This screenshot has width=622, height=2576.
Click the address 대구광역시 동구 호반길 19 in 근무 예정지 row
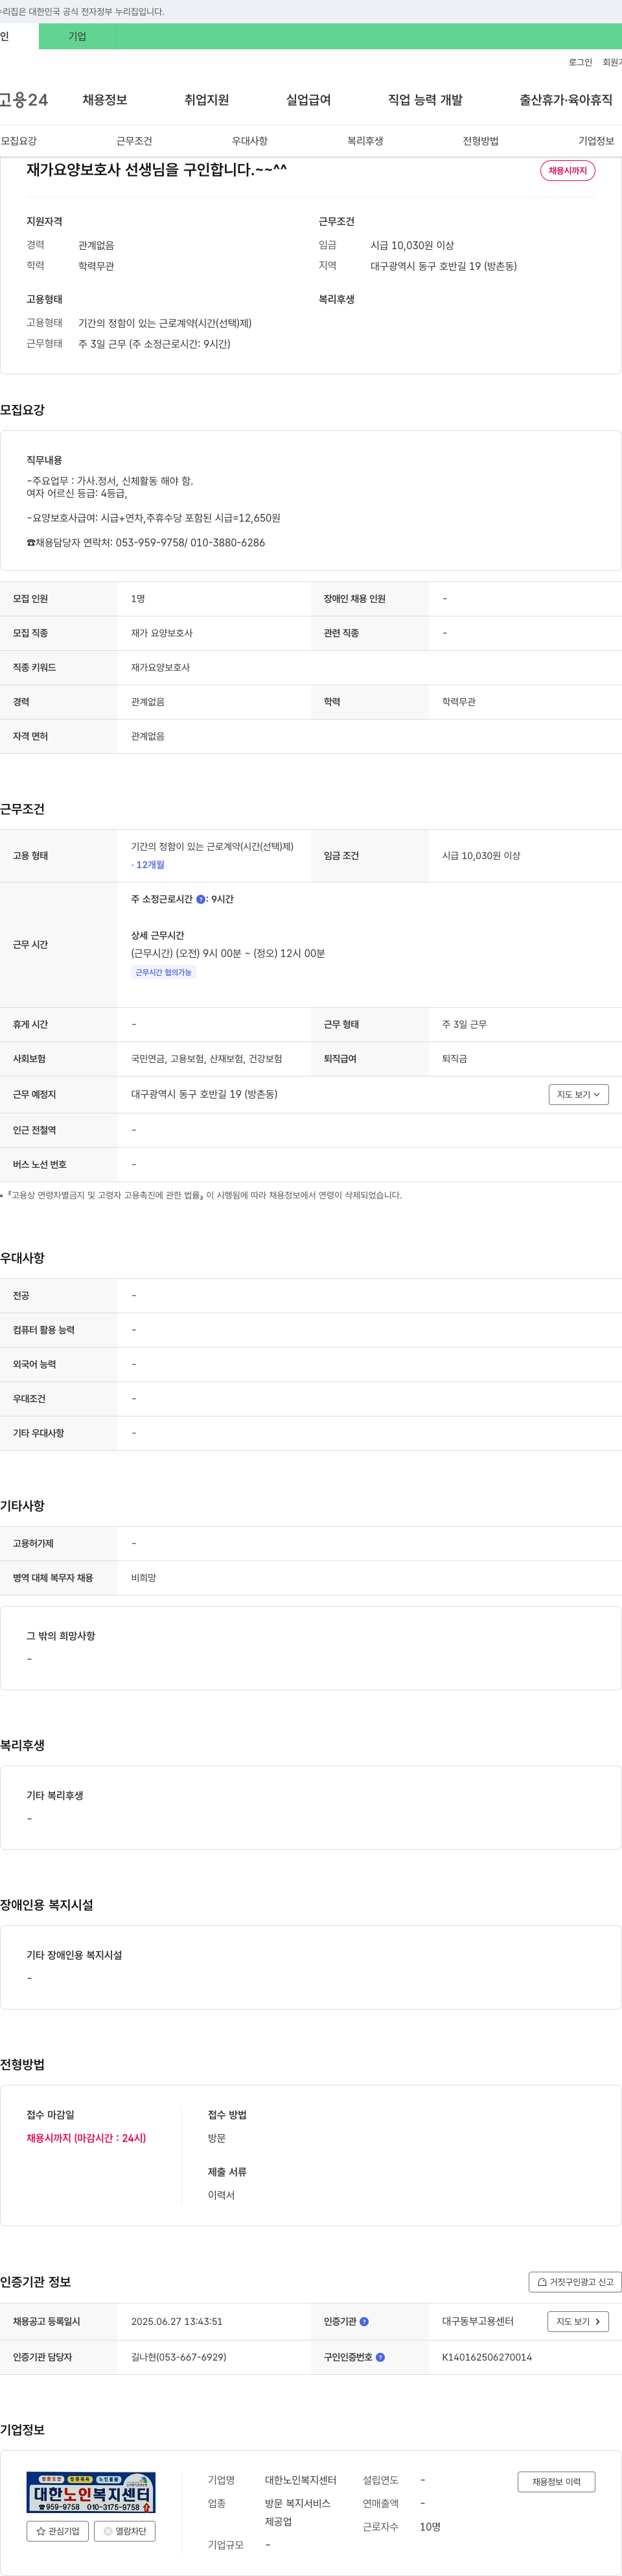tap(205, 1094)
